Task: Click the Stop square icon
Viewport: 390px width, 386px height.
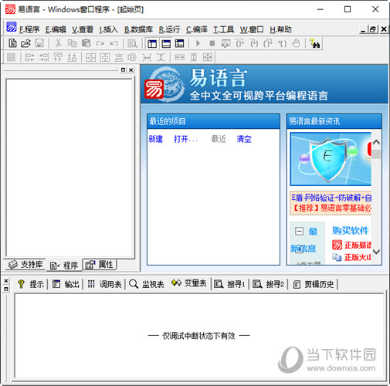Action: click(212, 43)
